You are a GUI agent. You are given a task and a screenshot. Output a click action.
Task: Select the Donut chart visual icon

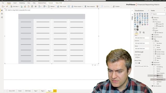coord(145,18)
